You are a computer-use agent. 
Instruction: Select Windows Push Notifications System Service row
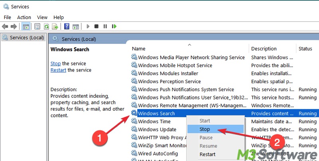coord(186,89)
